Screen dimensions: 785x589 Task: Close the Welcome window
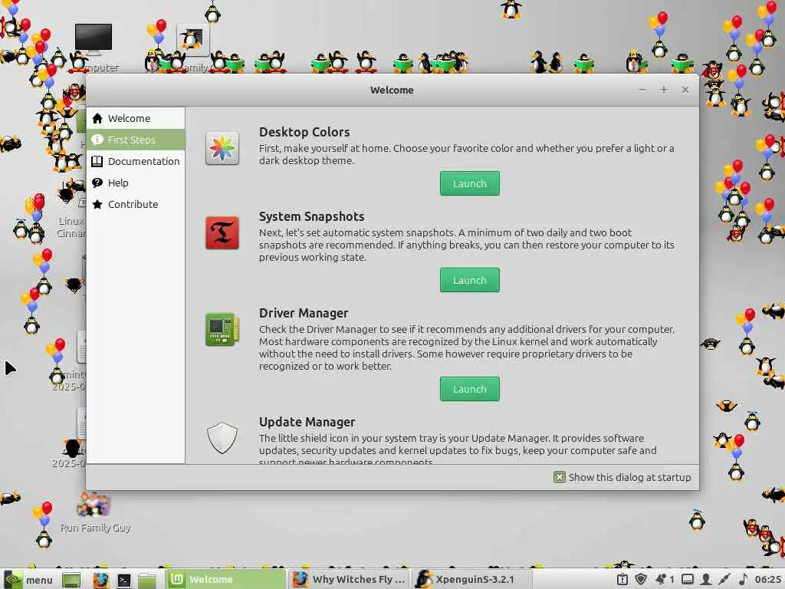tap(685, 90)
